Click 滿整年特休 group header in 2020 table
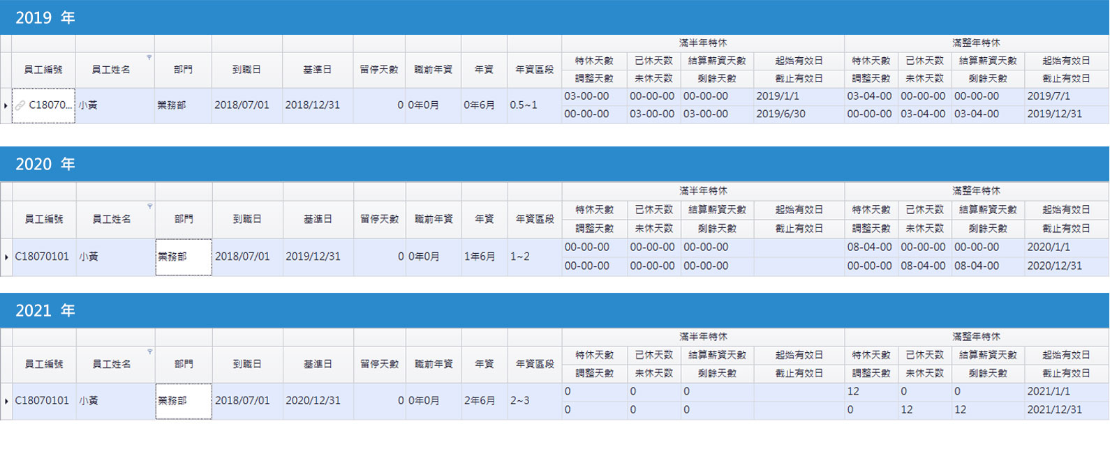1110x449 pixels. [977, 191]
